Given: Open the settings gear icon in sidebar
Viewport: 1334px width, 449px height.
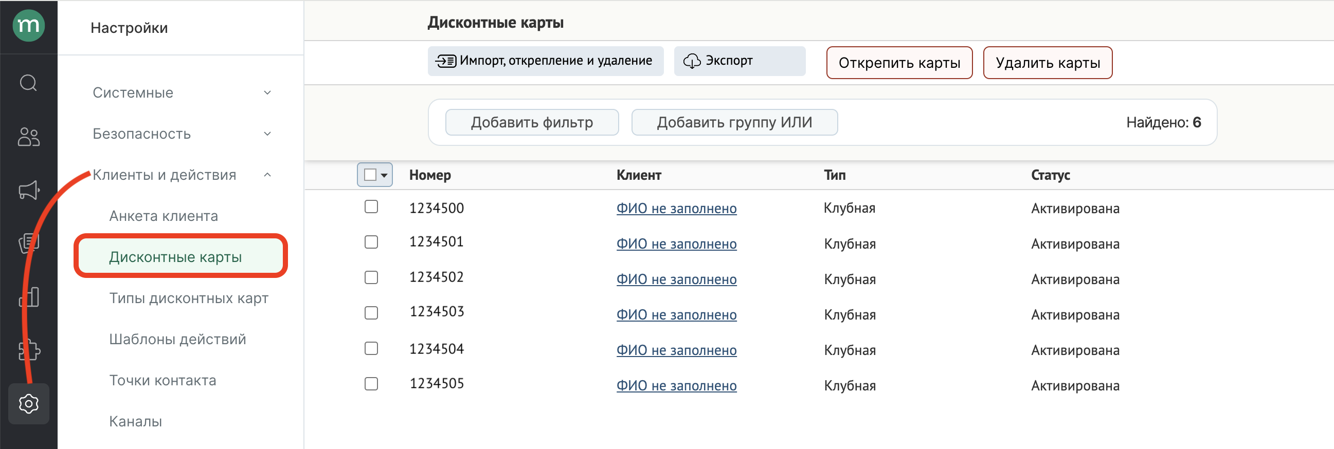Looking at the screenshot, I should (28, 403).
